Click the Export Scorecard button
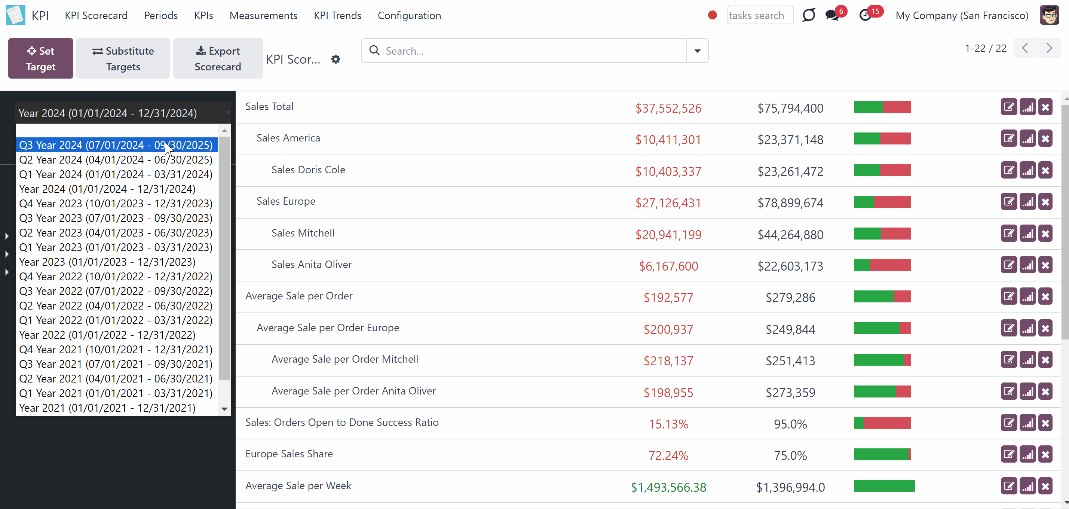This screenshot has width=1069, height=509. click(218, 58)
